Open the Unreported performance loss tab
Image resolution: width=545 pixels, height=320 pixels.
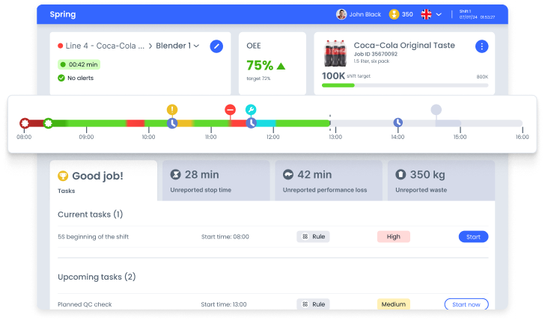click(329, 180)
